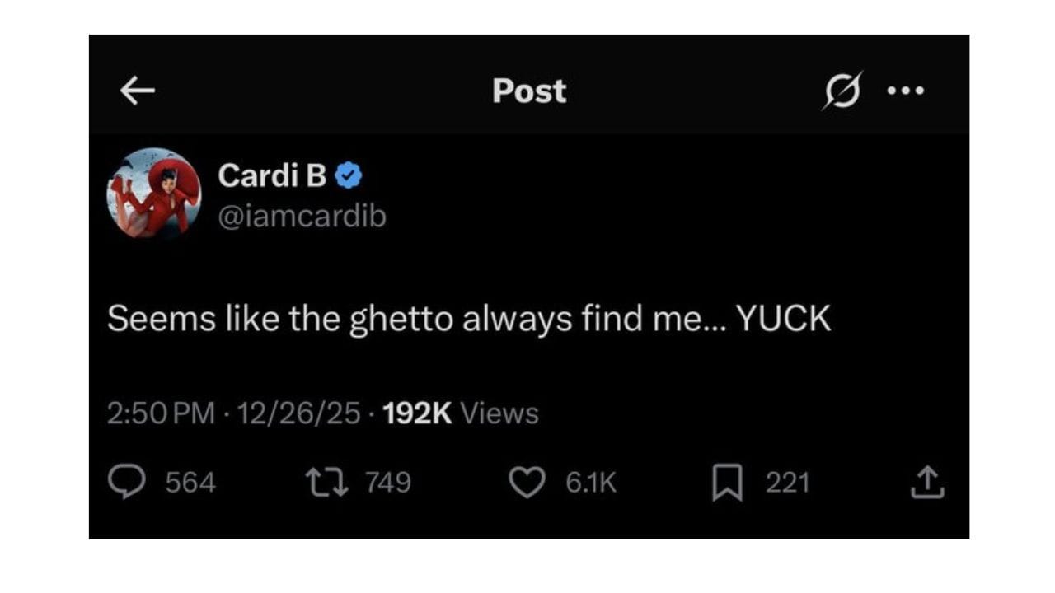Like the post
This screenshot has width=1055, height=593.
528,483
